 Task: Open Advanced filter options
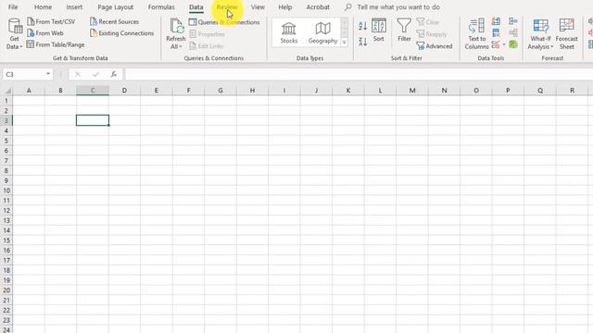tap(435, 46)
